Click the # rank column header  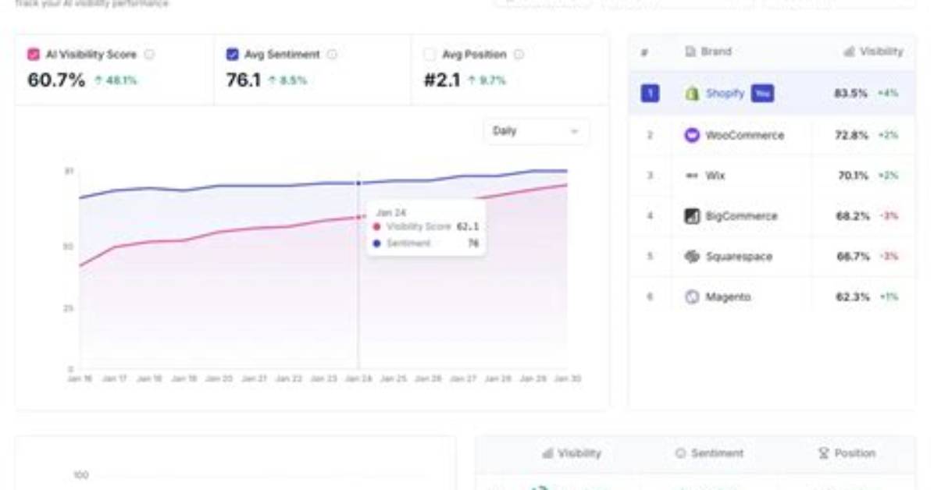(644, 52)
